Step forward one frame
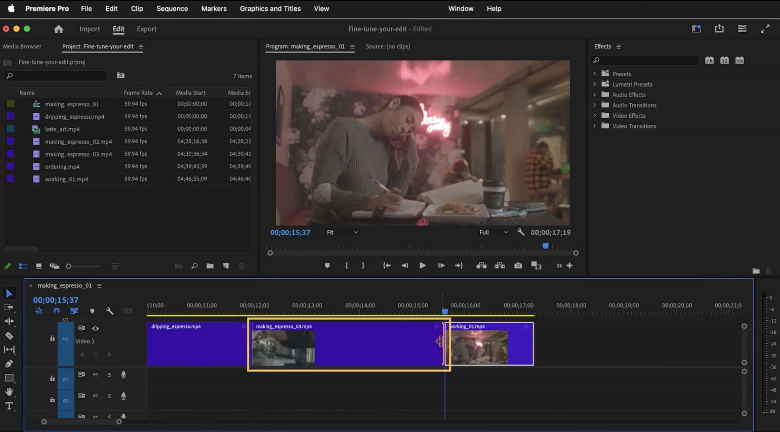 tap(441, 266)
